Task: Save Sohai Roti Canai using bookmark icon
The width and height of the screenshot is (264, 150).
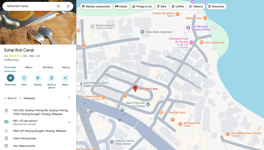Action: pyautogui.click(x=24, y=78)
